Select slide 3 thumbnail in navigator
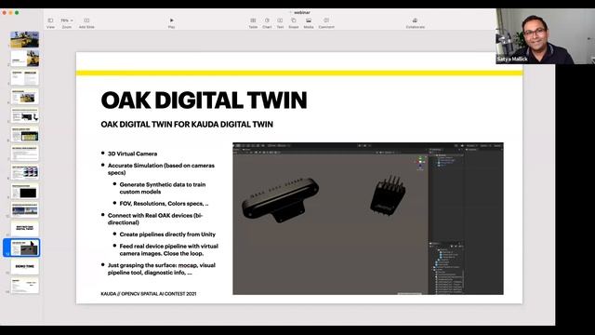 click(x=25, y=77)
